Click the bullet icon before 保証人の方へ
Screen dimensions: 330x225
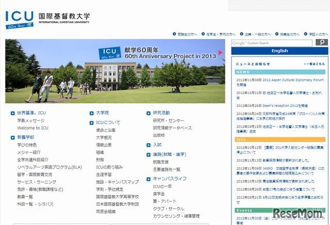click(306, 34)
